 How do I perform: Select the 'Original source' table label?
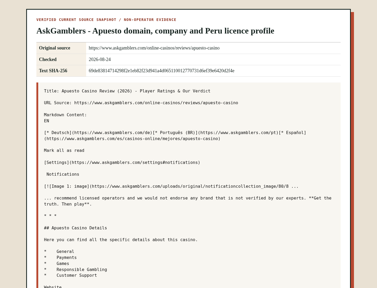(x=54, y=48)
